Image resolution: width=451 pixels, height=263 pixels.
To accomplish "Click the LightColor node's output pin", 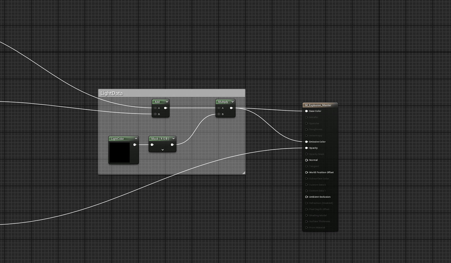I will point(135,145).
